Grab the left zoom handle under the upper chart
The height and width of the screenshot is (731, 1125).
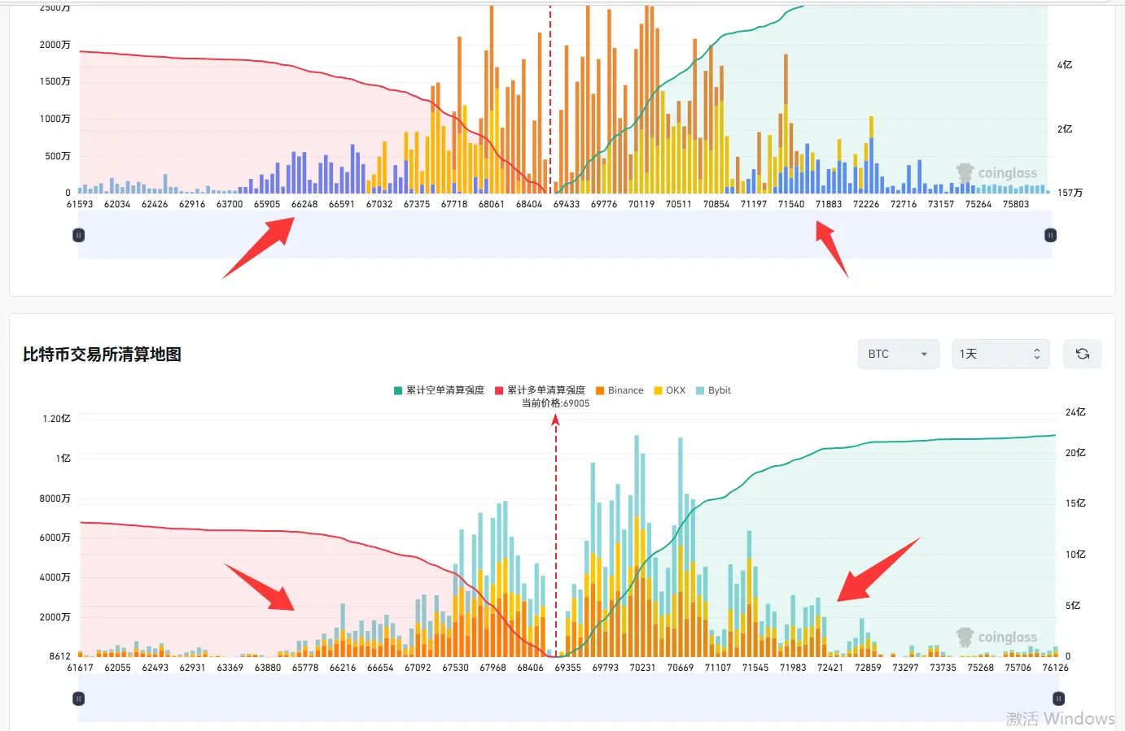click(79, 235)
